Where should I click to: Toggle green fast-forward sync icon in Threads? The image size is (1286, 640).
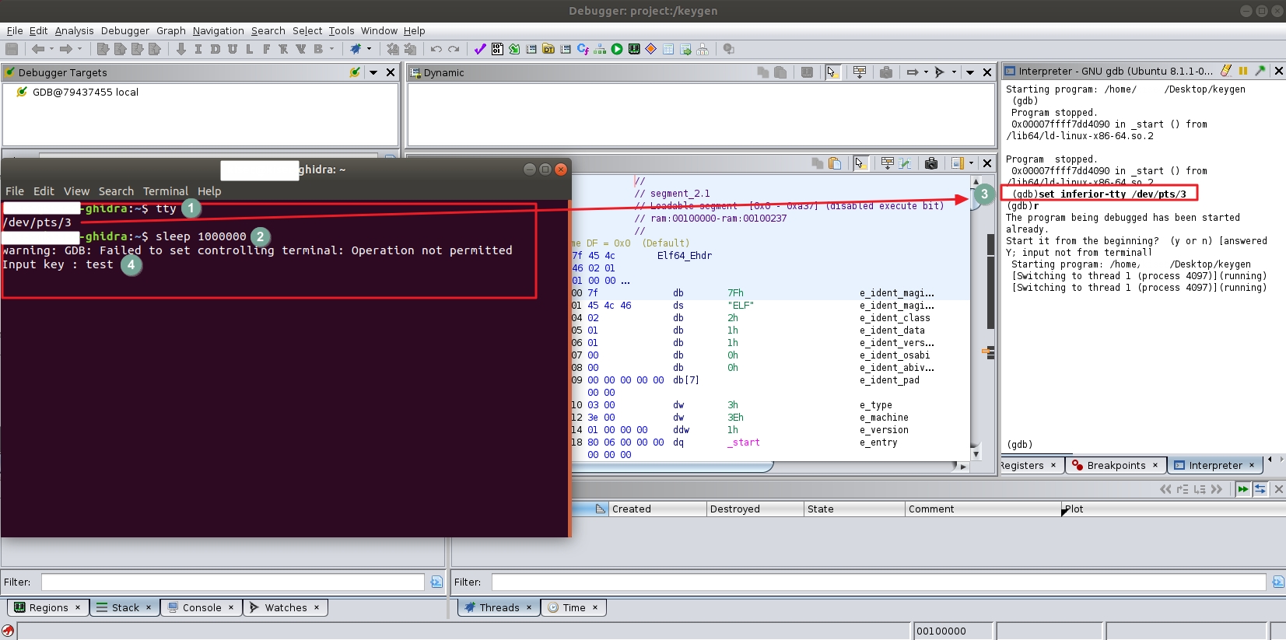click(1243, 489)
